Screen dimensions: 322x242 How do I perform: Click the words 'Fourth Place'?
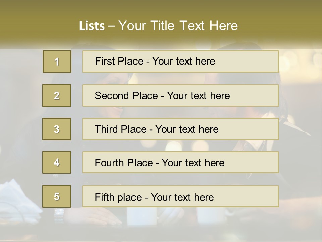[123, 163]
